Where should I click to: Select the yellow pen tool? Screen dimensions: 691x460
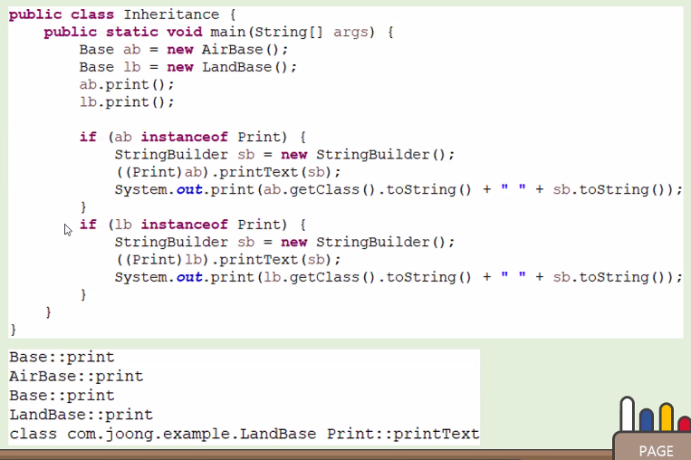(666, 417)
